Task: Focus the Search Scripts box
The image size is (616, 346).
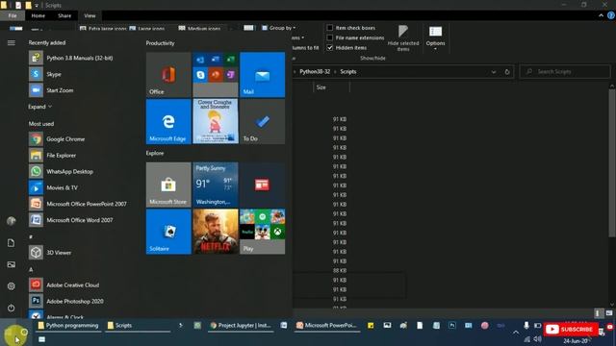Action: point(565,72)
